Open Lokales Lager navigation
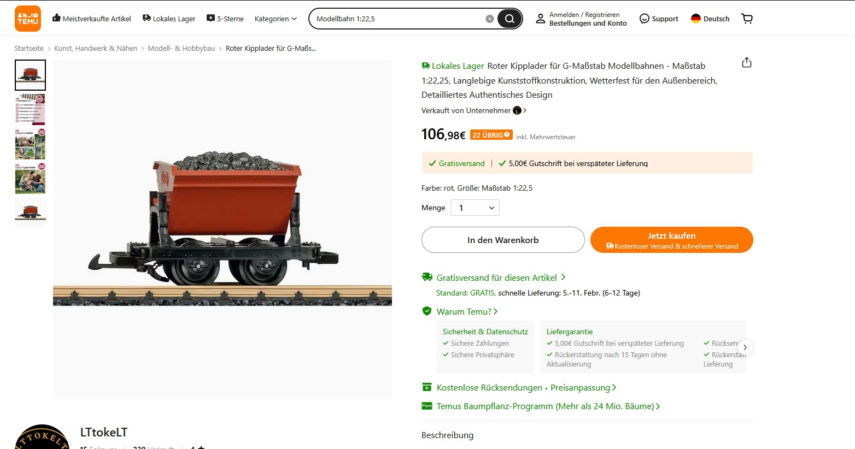Image resolution: width=855 pixels, height=449 pixels. [x=168, y=18]
